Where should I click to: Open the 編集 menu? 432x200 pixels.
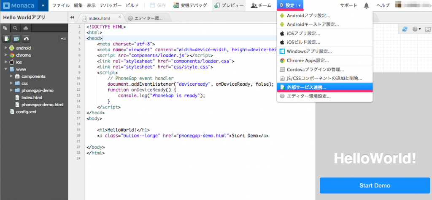point(78,5)
